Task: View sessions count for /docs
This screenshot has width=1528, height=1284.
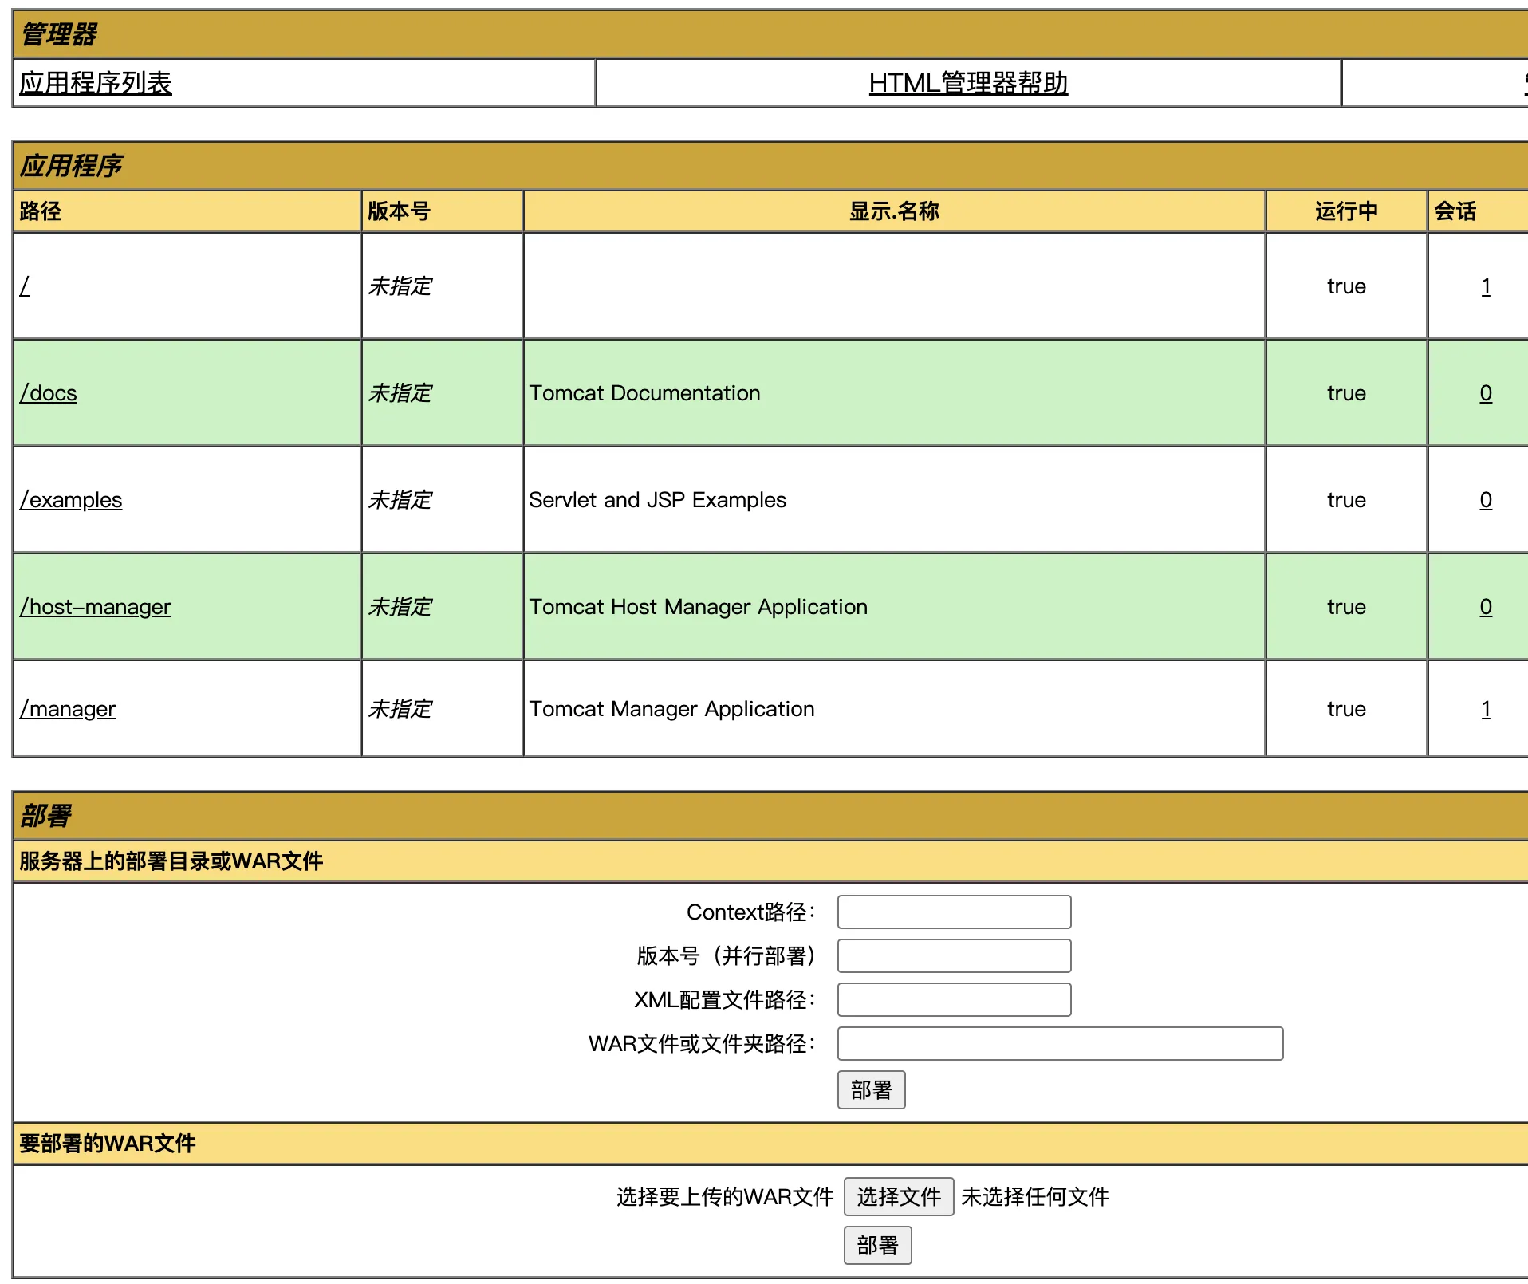Action: 1485,393
